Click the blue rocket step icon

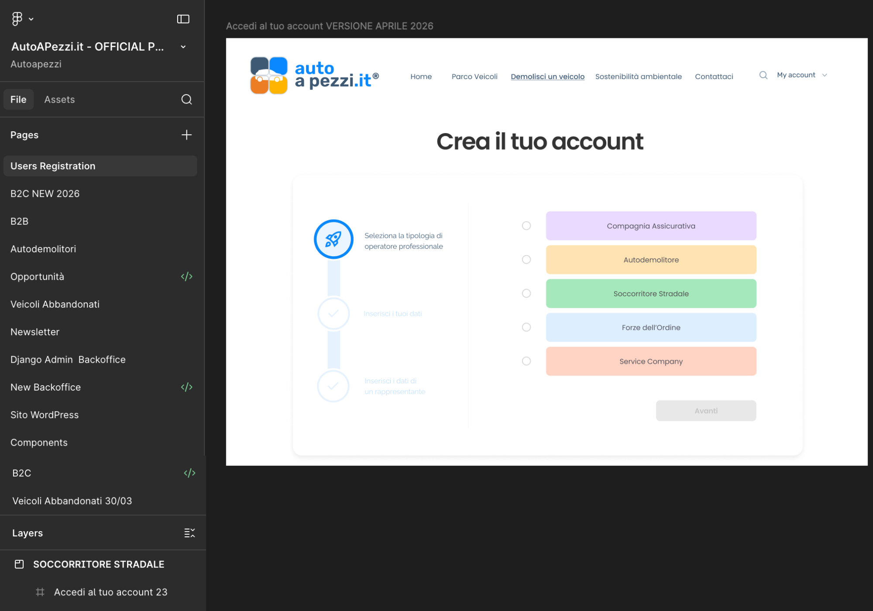coord(333,239)
